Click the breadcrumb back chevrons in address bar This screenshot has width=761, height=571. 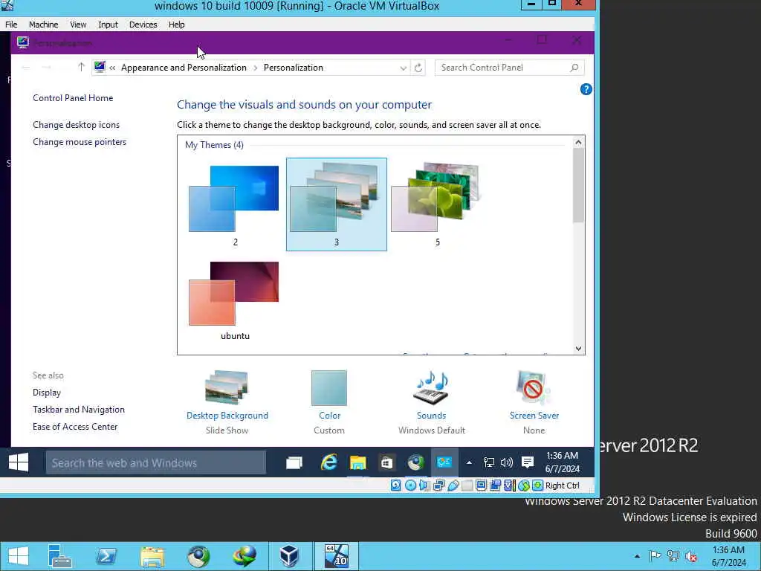click(112, 68)
